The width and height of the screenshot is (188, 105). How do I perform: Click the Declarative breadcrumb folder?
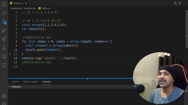(x=30, y=8)
